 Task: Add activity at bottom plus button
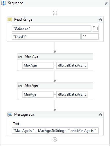point(55,139)
